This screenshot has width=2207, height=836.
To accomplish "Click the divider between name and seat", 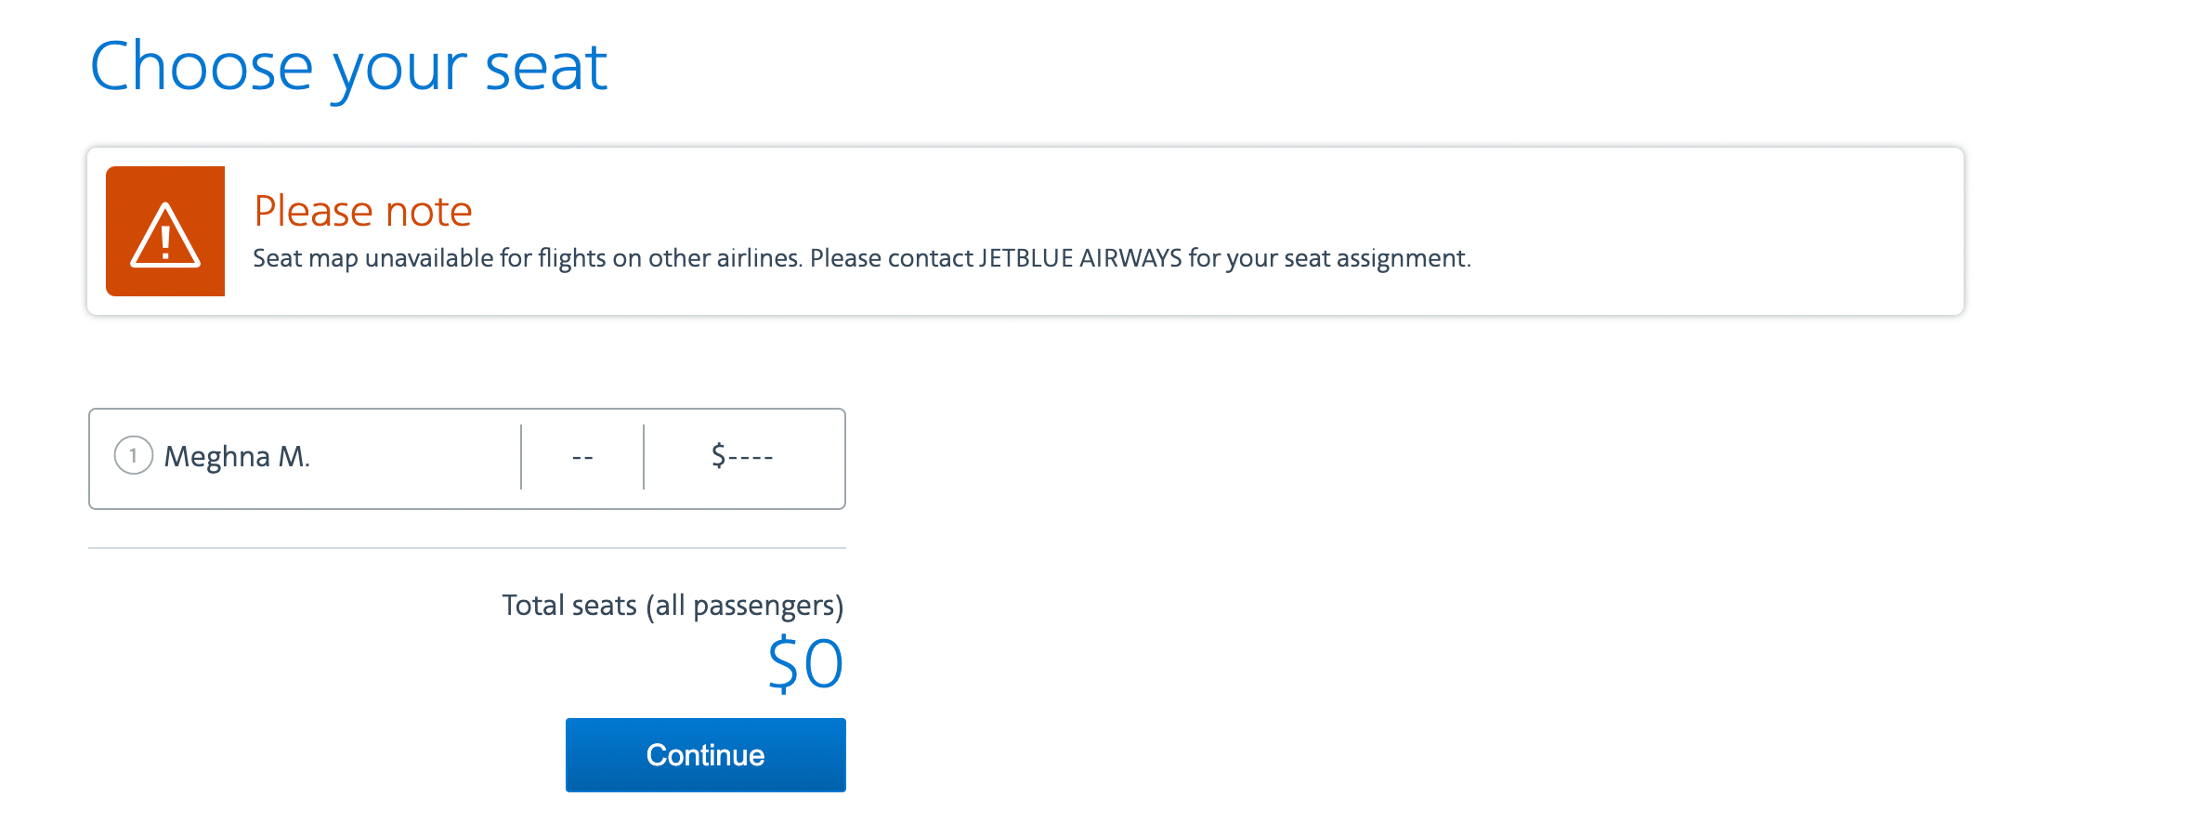I will tap(521, 457).
